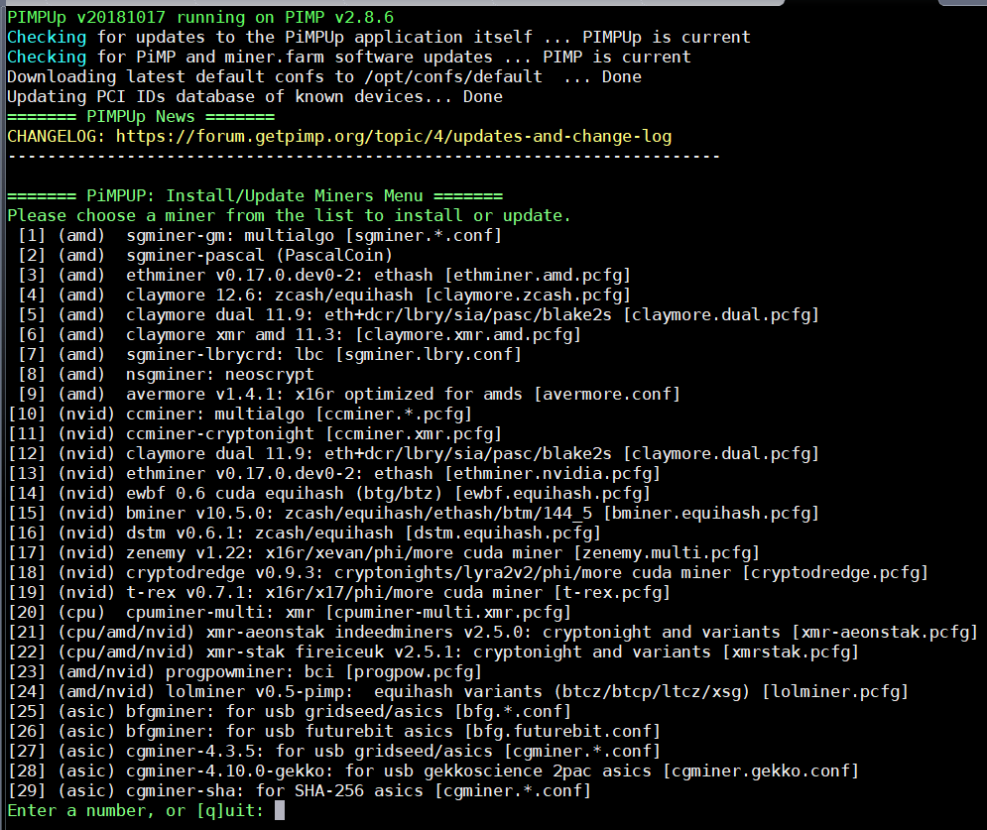Viewport: 987px width, 830px height.
Task: Select line [7] sgminer-lbrycrd lbc
Action: click(270, 355)
